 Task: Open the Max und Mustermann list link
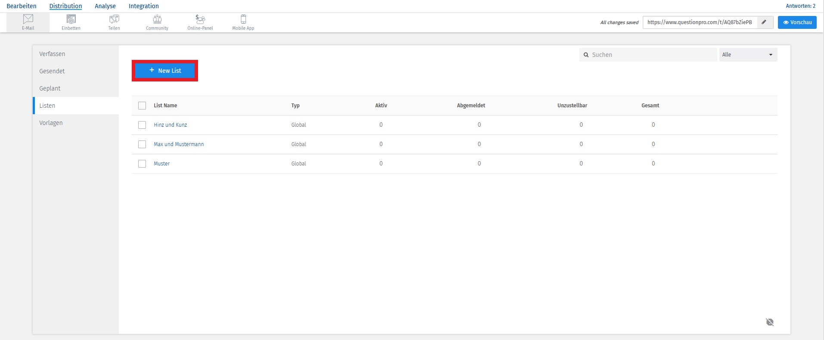pyautogui.click(x=179, y=144)
